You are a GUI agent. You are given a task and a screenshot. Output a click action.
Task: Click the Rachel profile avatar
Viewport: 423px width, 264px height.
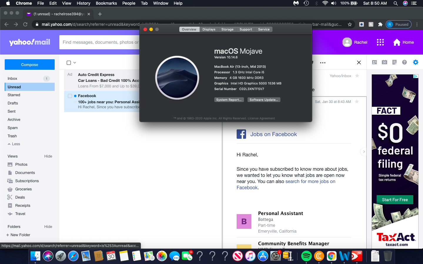(x=347, y=42)
